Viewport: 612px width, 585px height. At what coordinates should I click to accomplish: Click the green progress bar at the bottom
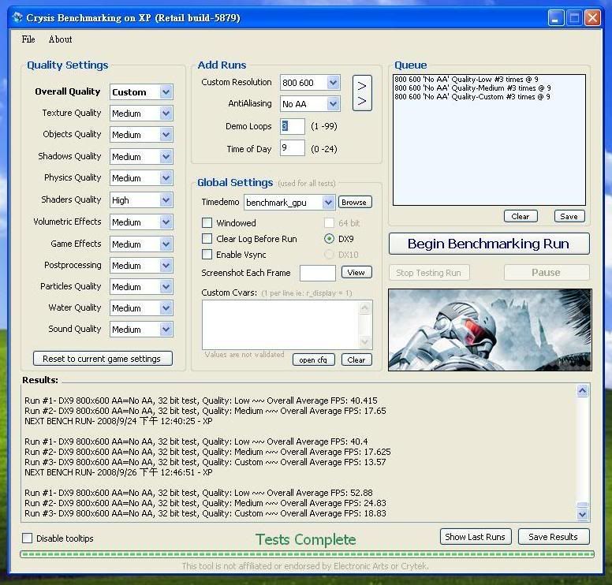click(x=307, y=554)
